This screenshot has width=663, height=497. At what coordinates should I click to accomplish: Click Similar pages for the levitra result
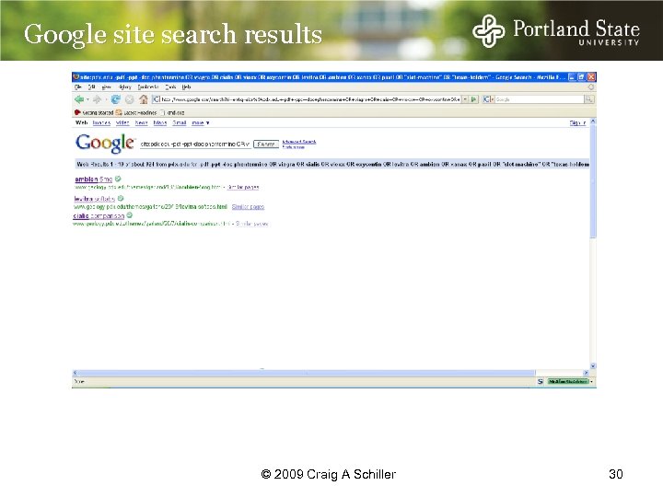(x=248, y=207)
